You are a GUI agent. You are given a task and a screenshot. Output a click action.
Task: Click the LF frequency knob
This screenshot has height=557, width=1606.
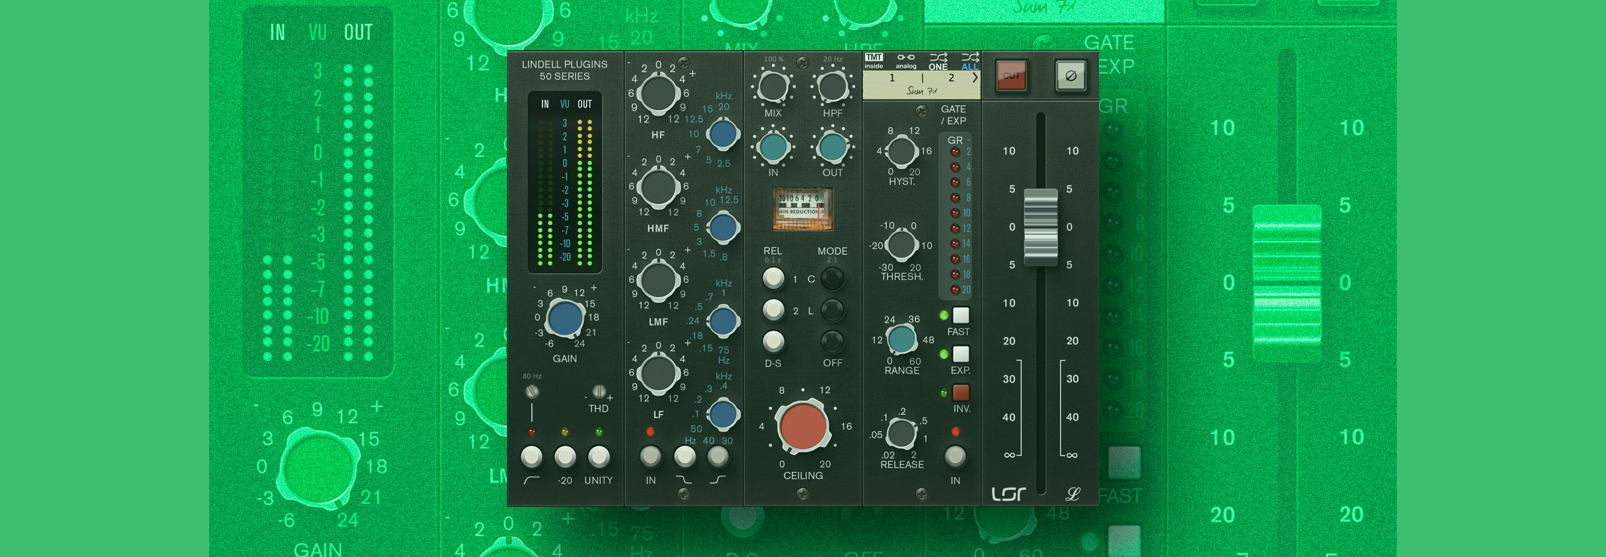(x=723, y=414)
